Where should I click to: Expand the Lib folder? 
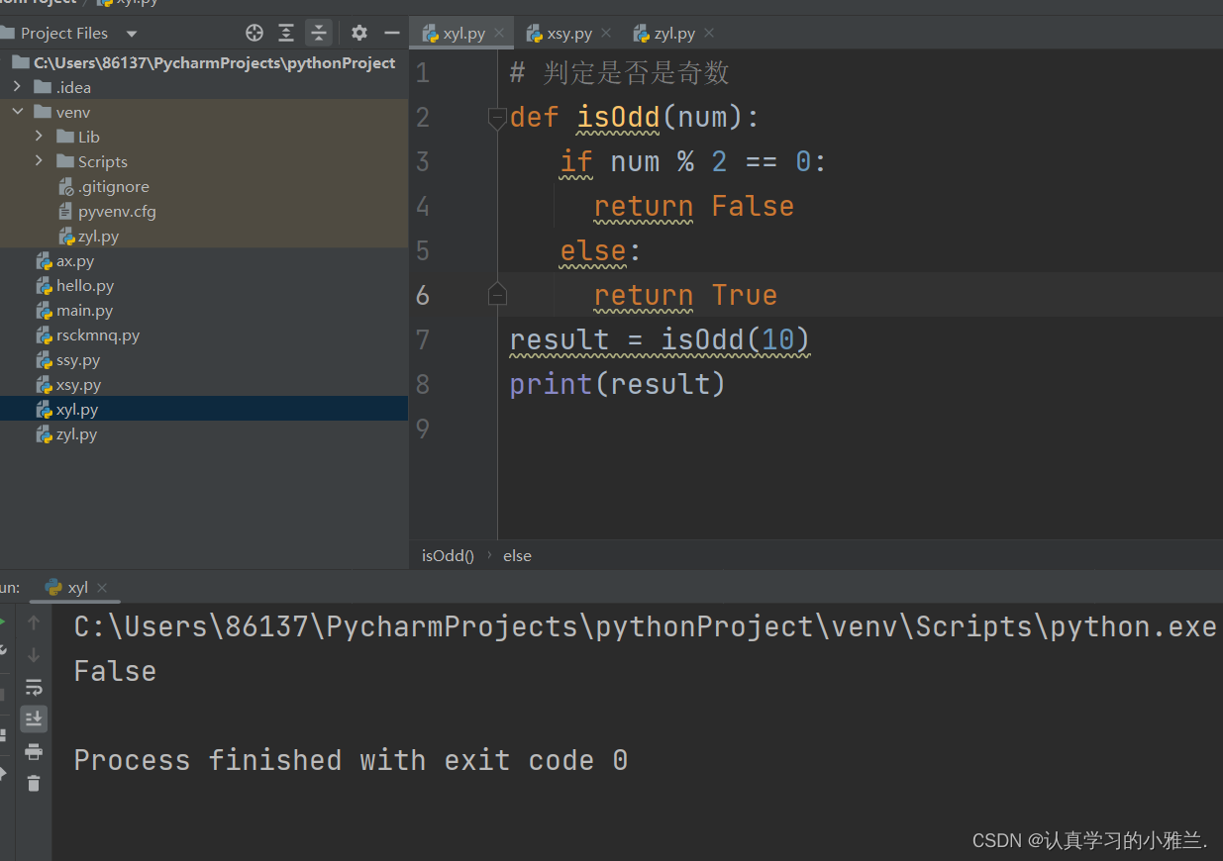point(39,137)
